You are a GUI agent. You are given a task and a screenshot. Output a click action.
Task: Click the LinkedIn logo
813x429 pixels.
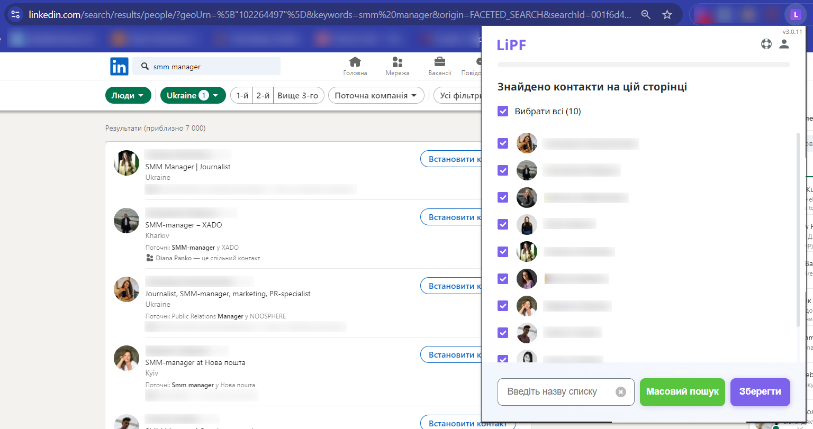119,66
